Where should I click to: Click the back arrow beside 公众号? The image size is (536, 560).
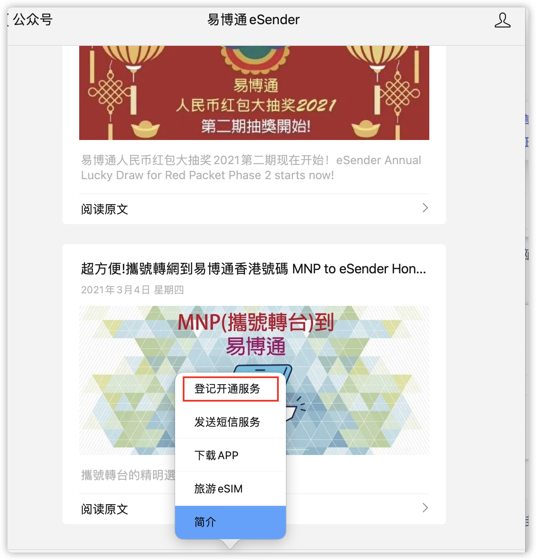(8, 20)
